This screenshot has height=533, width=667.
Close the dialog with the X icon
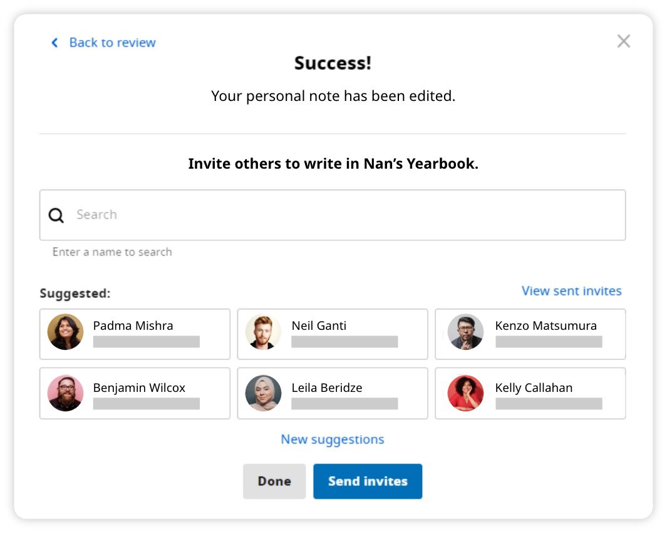coord(624,41)
